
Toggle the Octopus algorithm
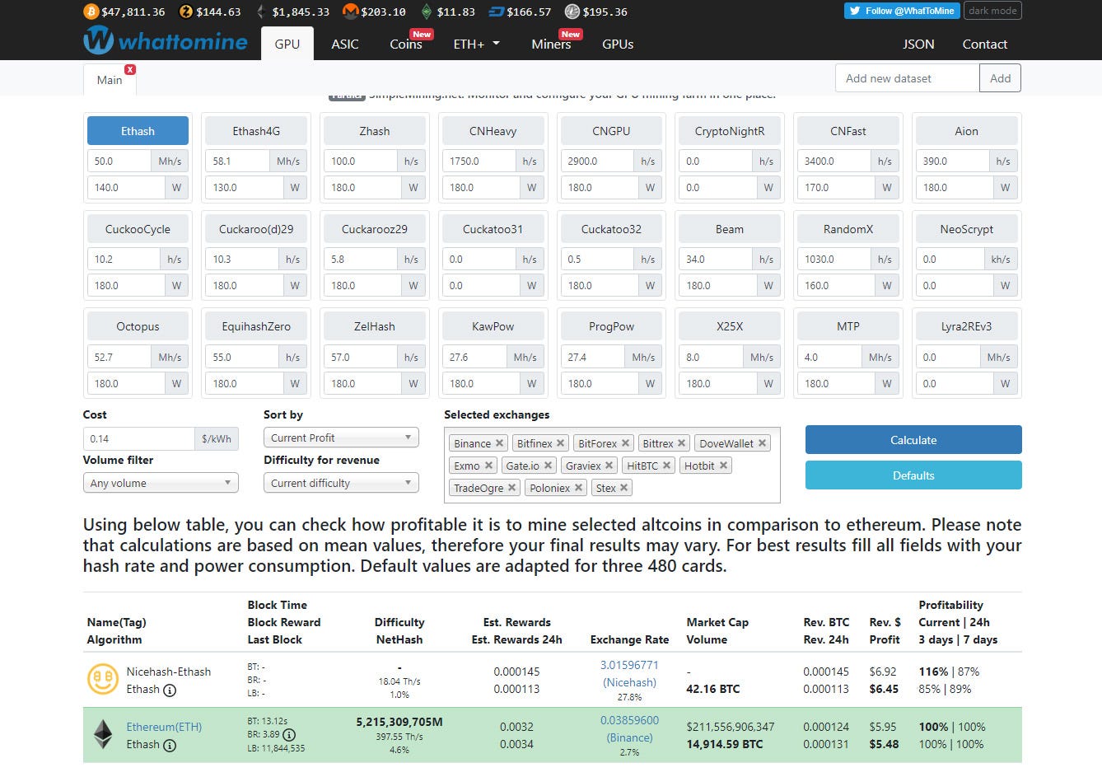[x=138, y=326]
